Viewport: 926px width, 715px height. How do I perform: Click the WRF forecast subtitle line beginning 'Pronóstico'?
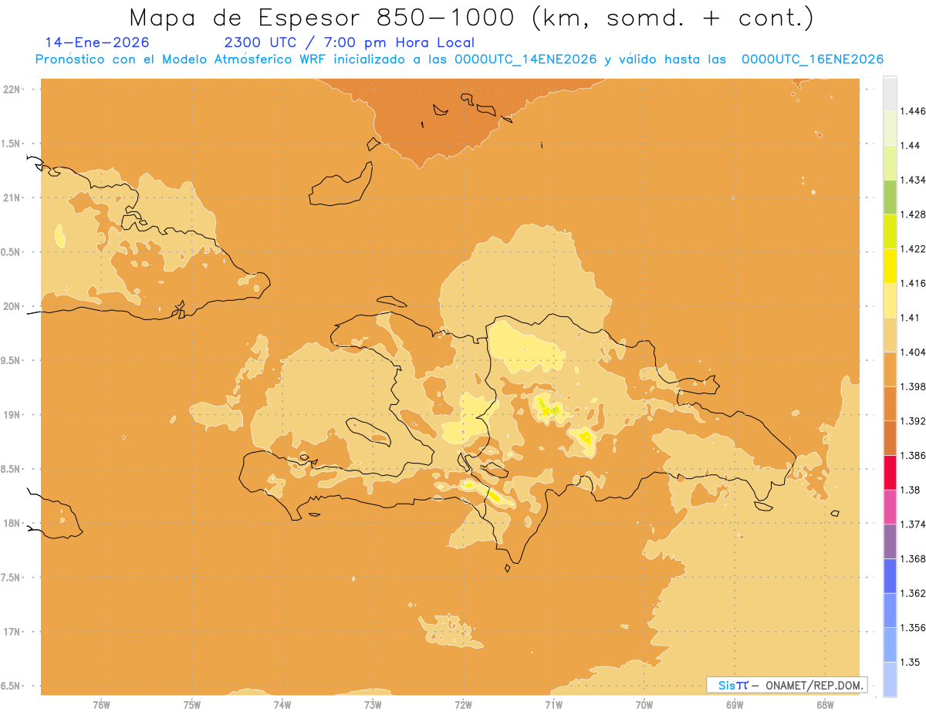460,59
